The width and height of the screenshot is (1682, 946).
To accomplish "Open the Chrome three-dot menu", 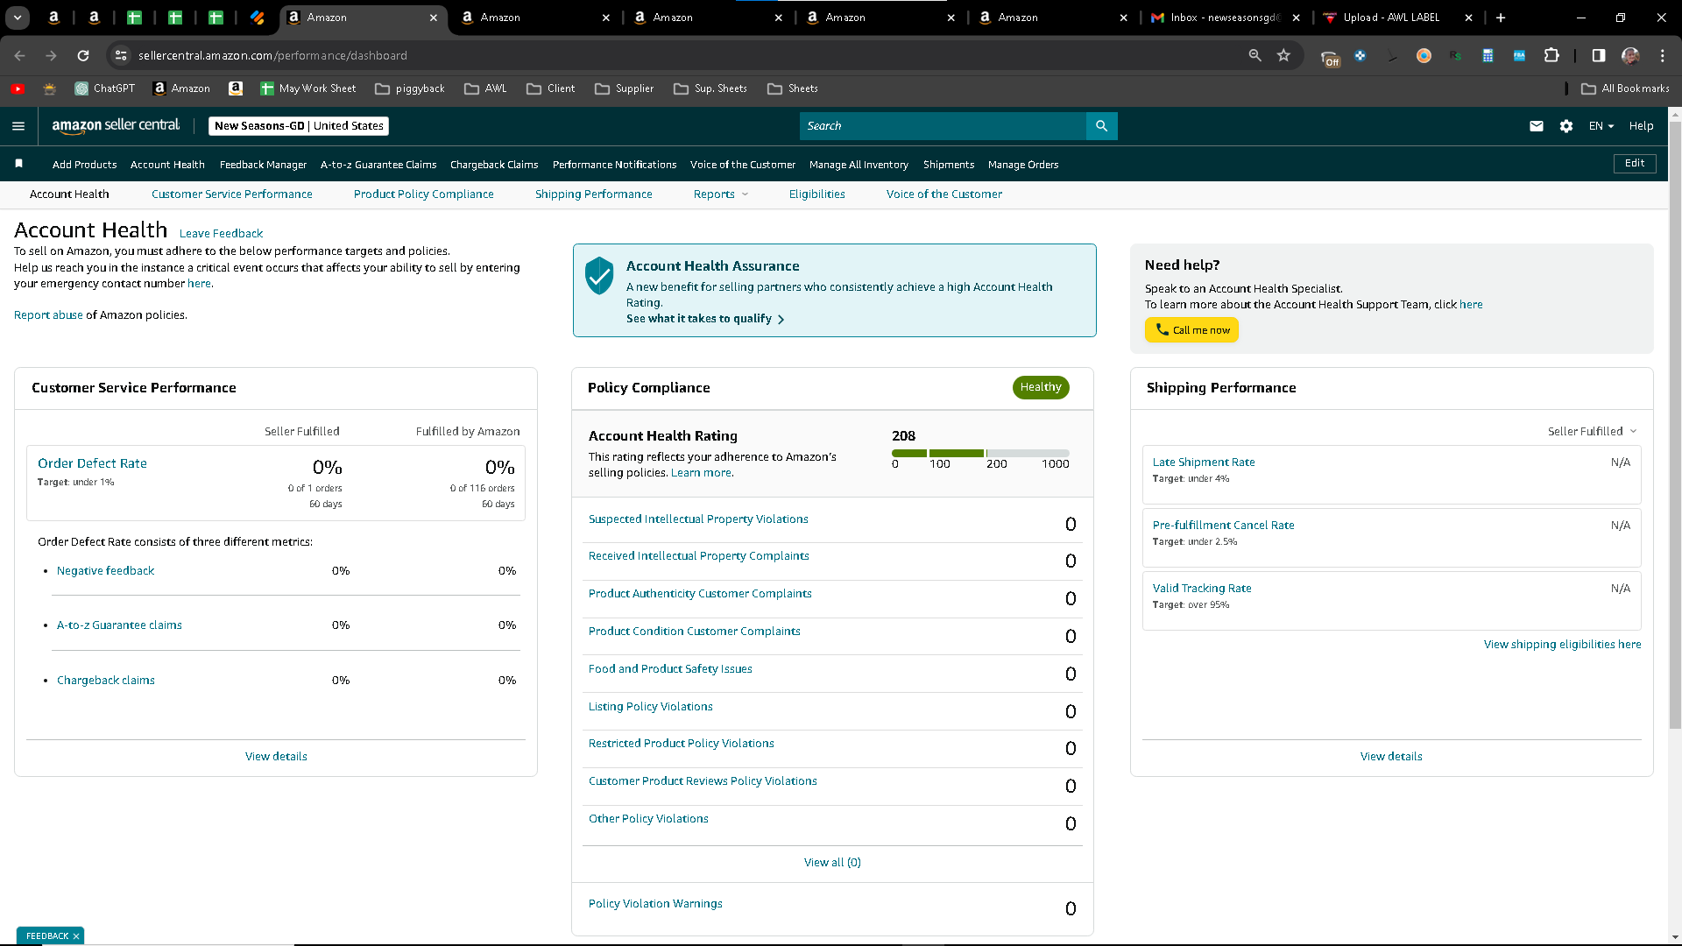I will [x=1662, y=55].
